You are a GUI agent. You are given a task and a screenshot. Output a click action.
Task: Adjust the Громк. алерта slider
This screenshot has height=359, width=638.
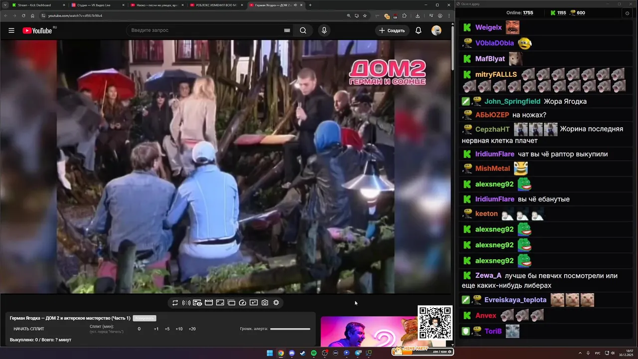(290, 329)
